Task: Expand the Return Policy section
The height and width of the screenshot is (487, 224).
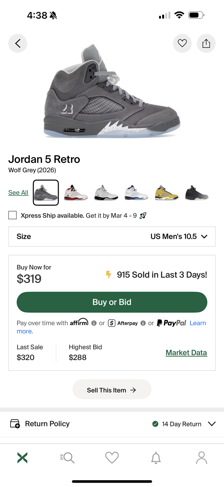Action: (211, 424)
